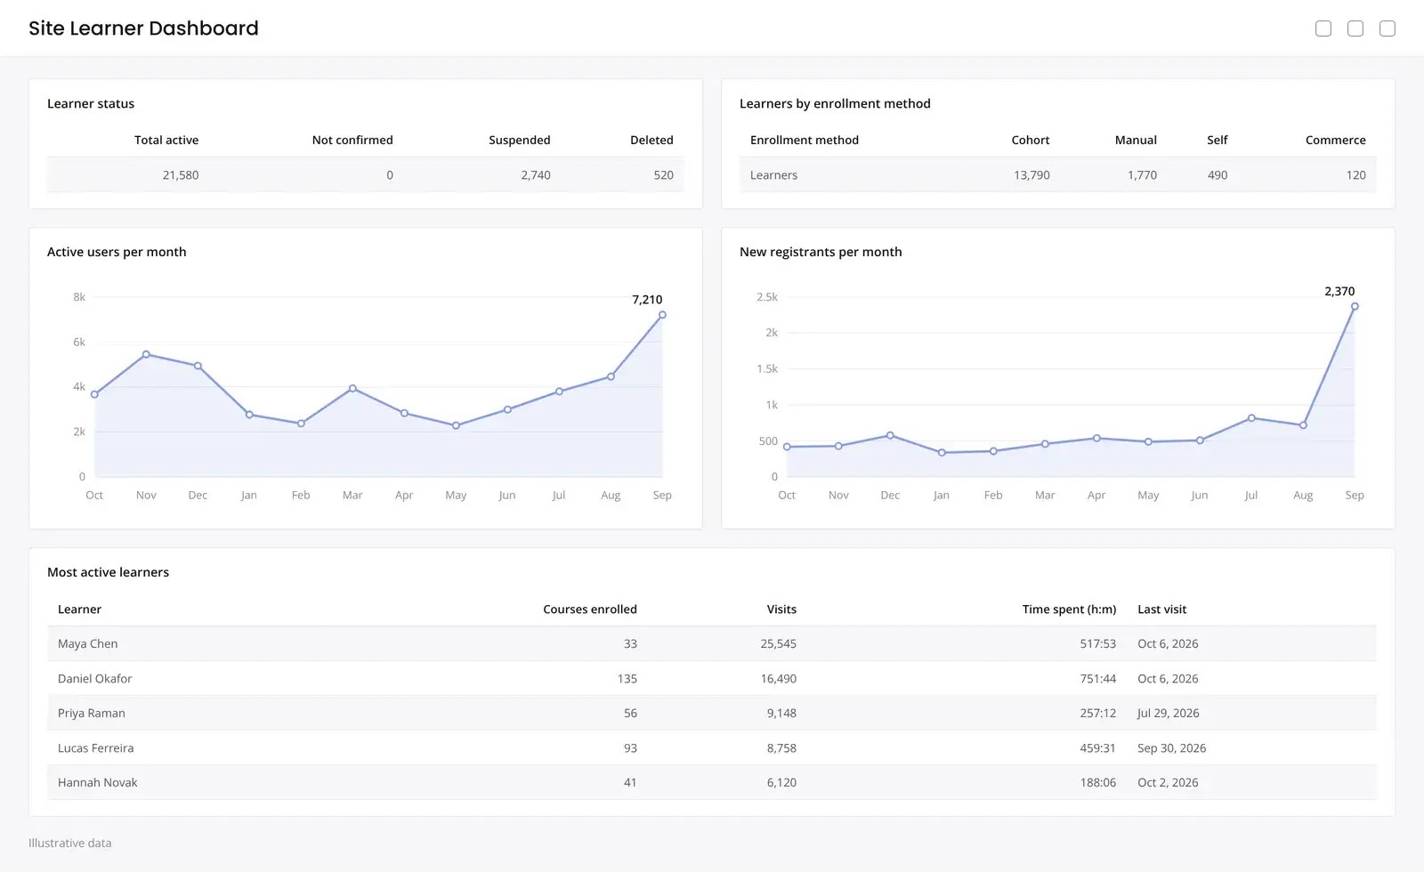Click Daniel Okafor's time spent 751:44
This screenshot has height=872, width=1424.
coord(1097,678)
